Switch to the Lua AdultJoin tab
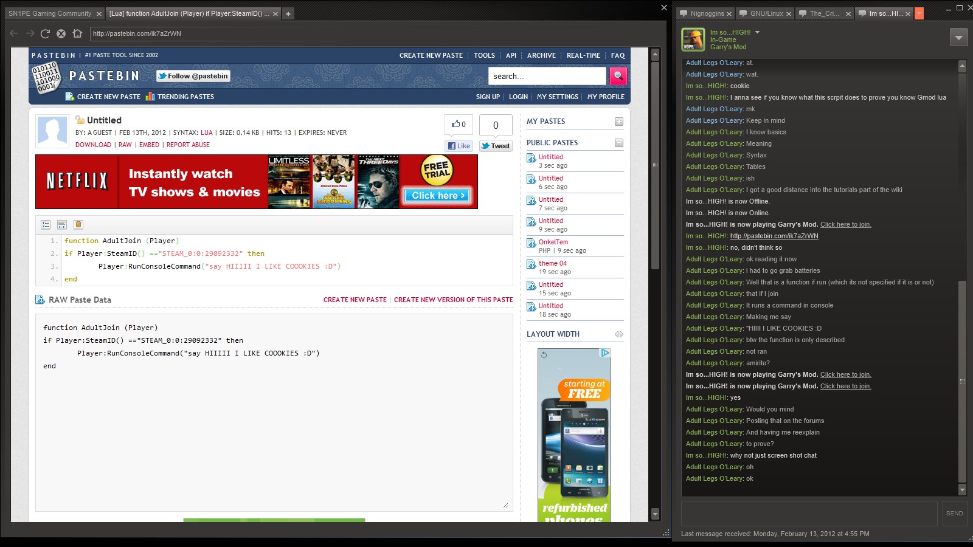Image resolution: width=973 pixels, height=547 pixels. pos(190,13)
